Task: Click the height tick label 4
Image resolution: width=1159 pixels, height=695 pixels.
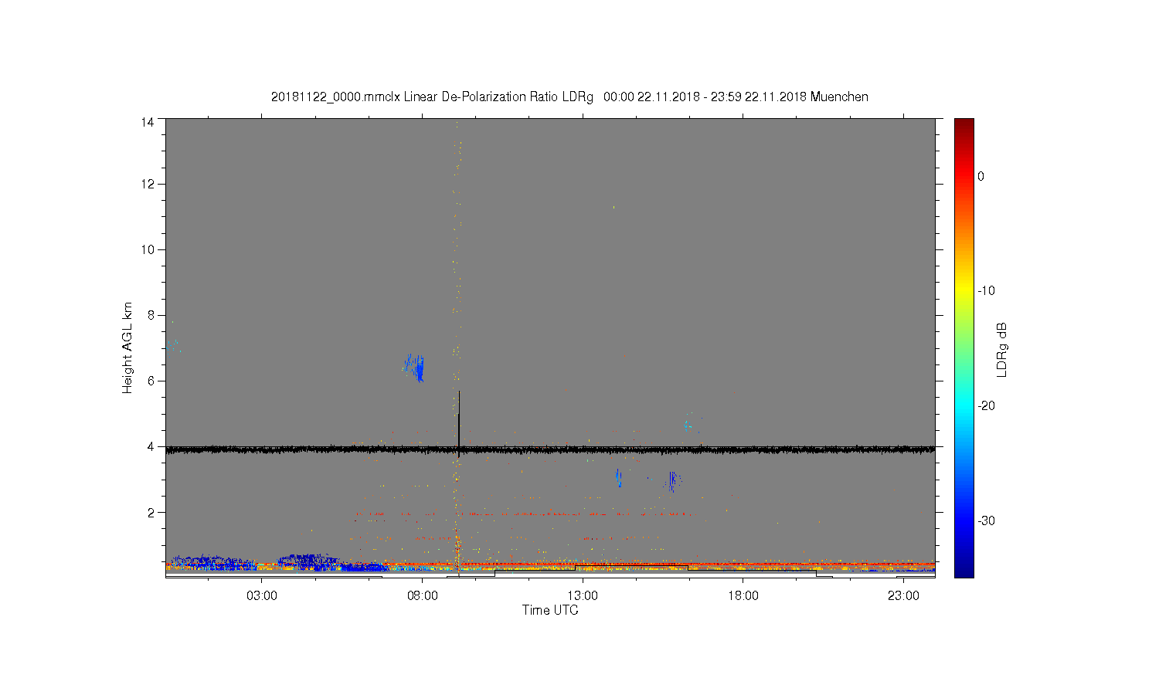Action: point(150,446)
